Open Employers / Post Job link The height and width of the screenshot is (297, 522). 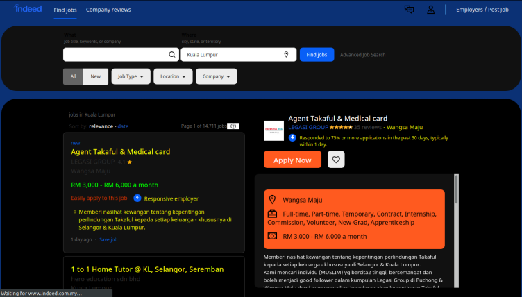point(482,10)
